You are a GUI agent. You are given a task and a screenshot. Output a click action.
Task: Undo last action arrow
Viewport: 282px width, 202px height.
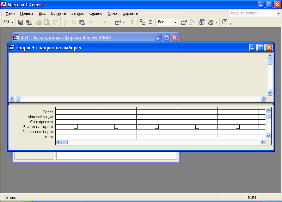pyautogui.click(x=92, y=22)
